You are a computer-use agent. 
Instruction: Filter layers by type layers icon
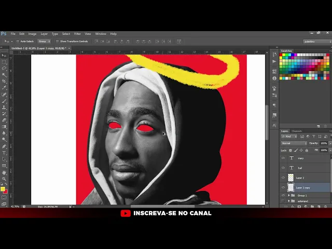pos(314,136)
